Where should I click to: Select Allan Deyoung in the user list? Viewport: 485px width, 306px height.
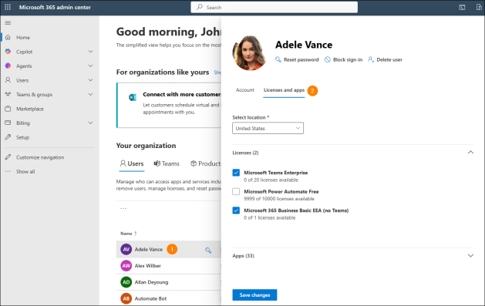(x=152, y=282)
